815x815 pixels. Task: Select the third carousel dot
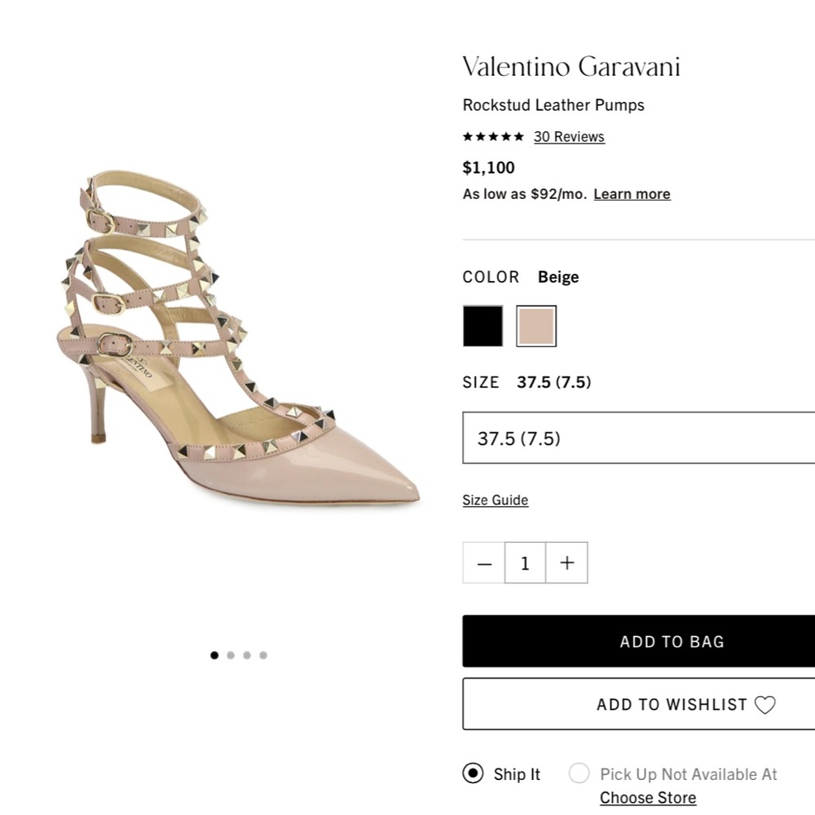247,654
